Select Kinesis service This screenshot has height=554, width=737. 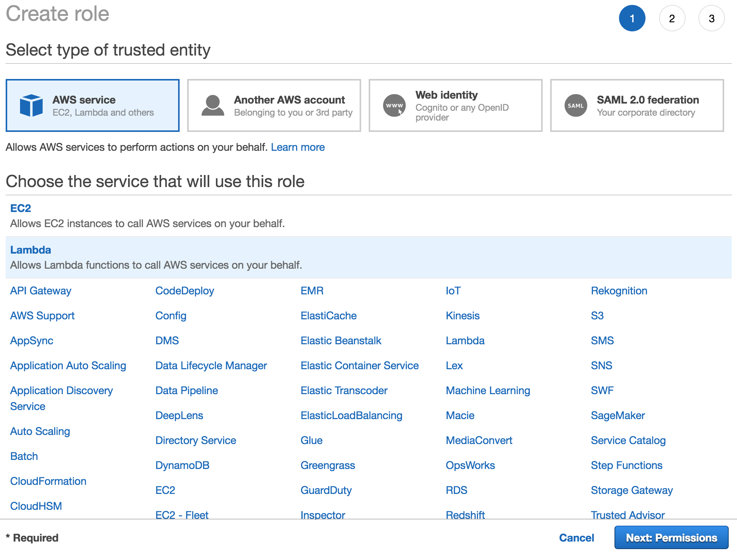(x=462, y=316)
